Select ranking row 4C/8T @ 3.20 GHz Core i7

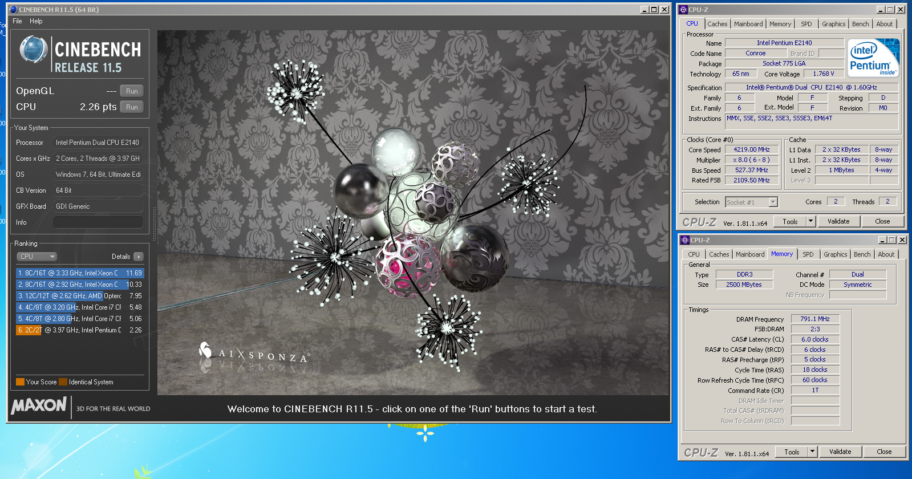[80, 307]
